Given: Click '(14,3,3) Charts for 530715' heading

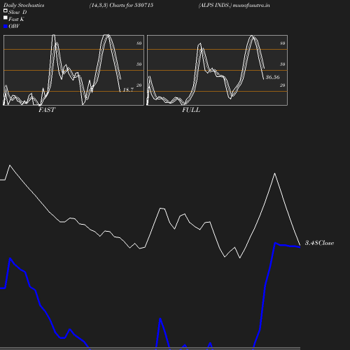Looking at the screenshot, I should pos(121,6).
